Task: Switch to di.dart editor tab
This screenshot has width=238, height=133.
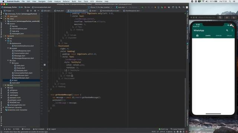Action: (x=93, y=11)
